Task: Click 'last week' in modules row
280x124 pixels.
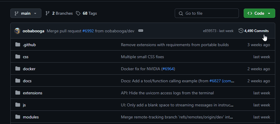Action: [x=262, y=117]
